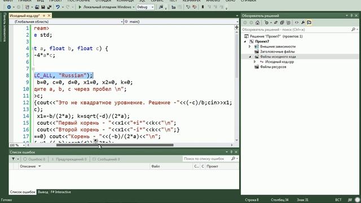Click the Collapse All icon in Solution Explorer
Screen dimensions: 361x203
click(282, 23)
